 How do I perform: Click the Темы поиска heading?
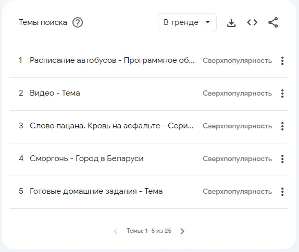pos(43,22)
